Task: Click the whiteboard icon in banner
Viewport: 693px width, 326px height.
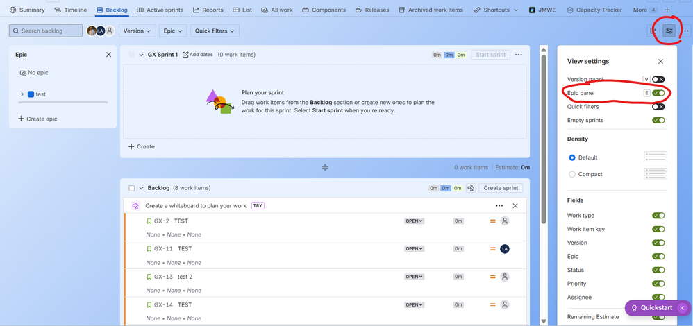Action: [135, 206]
